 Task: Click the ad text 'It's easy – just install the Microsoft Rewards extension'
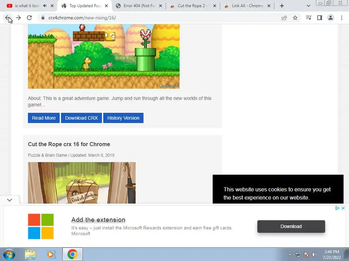(x=152, y=228)
